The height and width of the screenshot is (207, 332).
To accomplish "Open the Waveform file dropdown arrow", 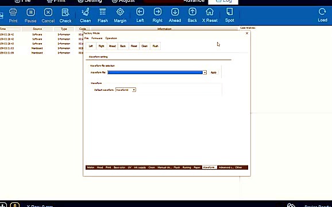I will pos(204,72).
